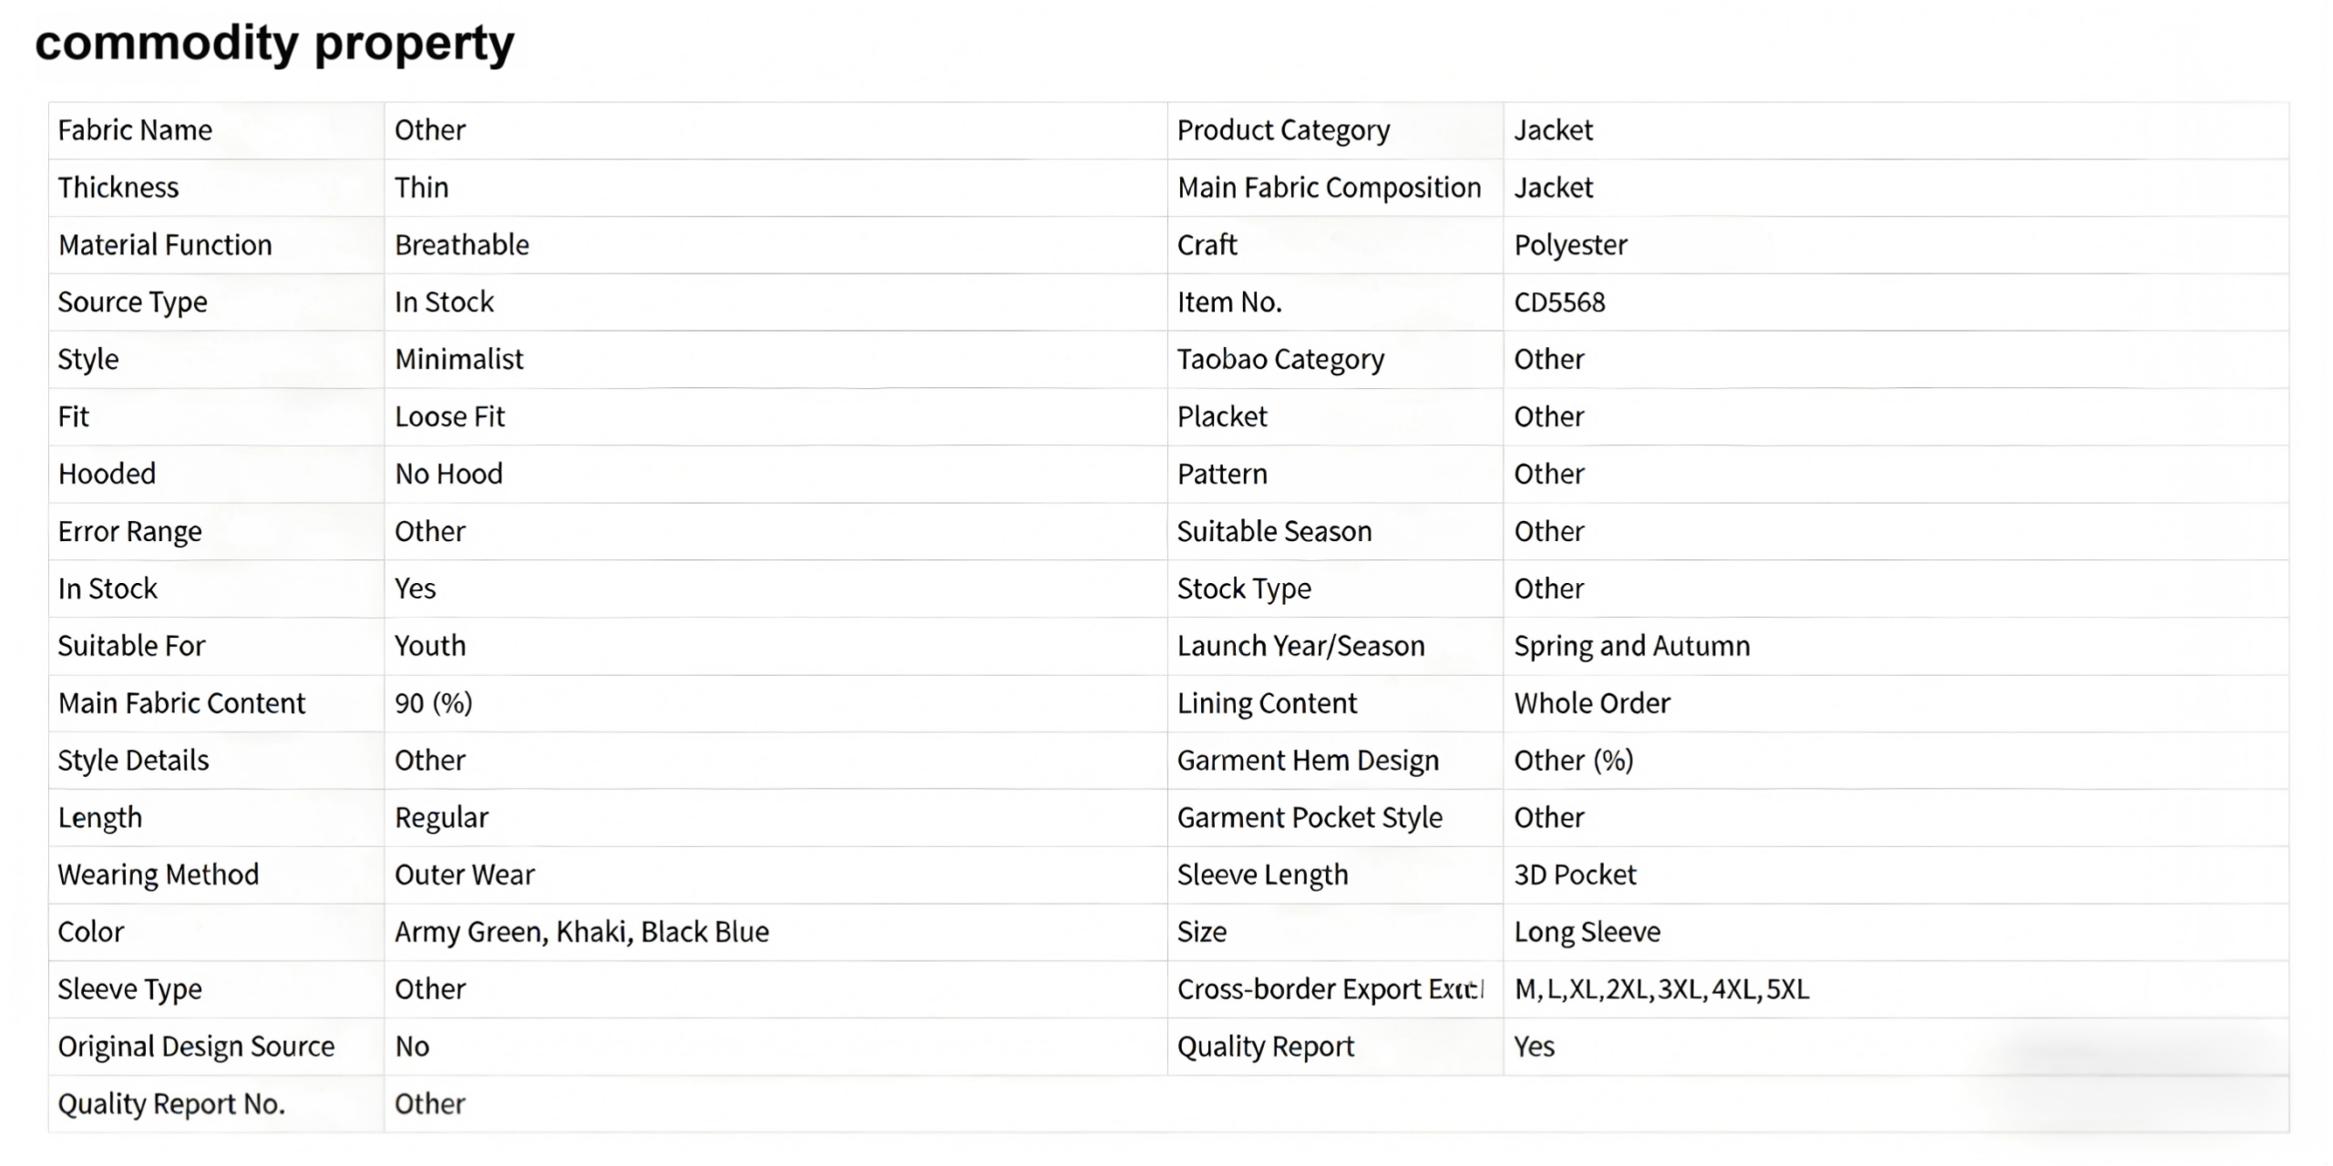Image resolution: width=2333 pixels, height=1166 pixels.
Task: Click the 'Whole Order' lining content value
Action: pos(1592,703)
